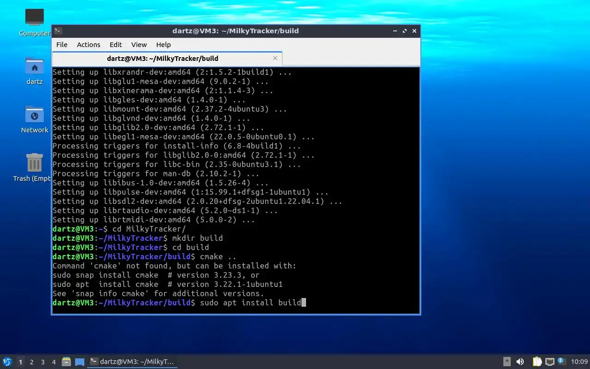
Task: Open the Help menu
Action: click(x=163, y=45)
